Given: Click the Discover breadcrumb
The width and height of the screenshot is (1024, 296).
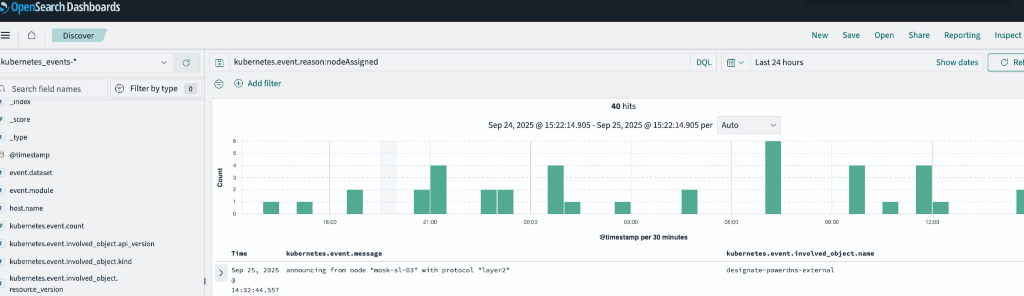Looking at the screenshot, I should click(x=78, y=35).
